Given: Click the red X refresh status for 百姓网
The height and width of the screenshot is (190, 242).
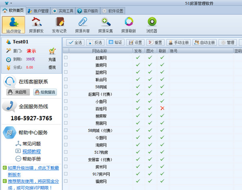Looking at the screenshot, I should coord(162,108).
